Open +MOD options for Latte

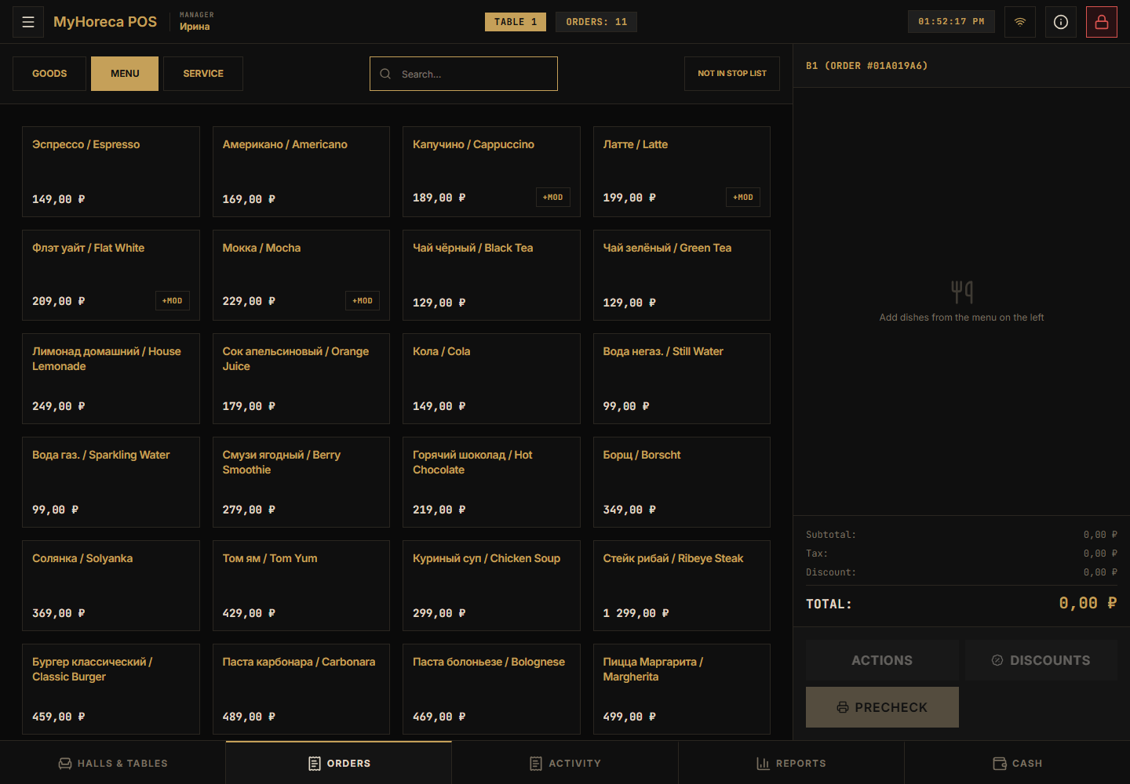(x=743, y=198)
